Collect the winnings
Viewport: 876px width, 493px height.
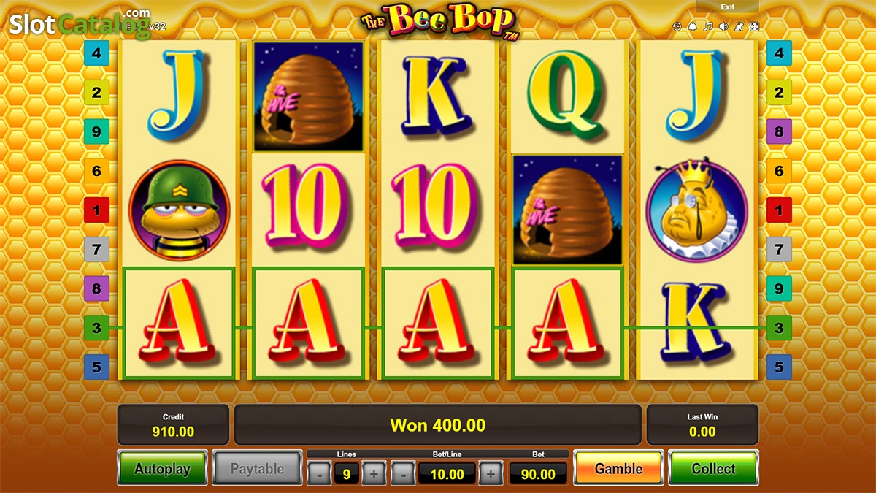tap(714, 469)
